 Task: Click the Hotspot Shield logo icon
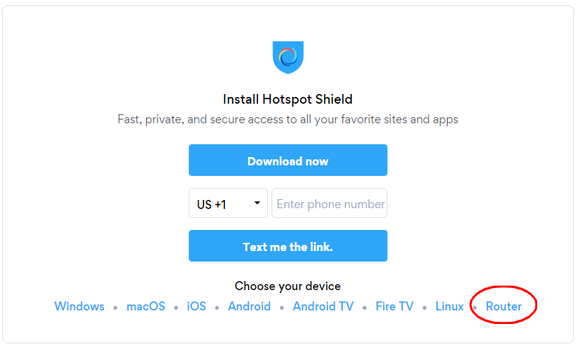click(x=288, y=57)
